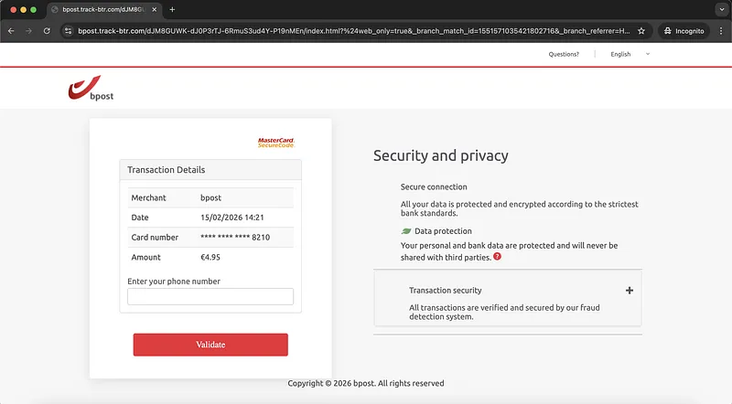
Task: Open the English language dropdown
Action: click(630, 54)
